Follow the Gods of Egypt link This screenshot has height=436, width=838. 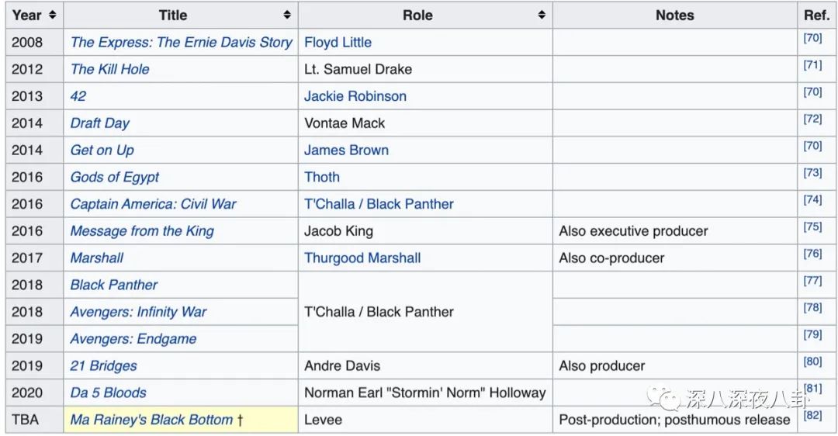114,177
